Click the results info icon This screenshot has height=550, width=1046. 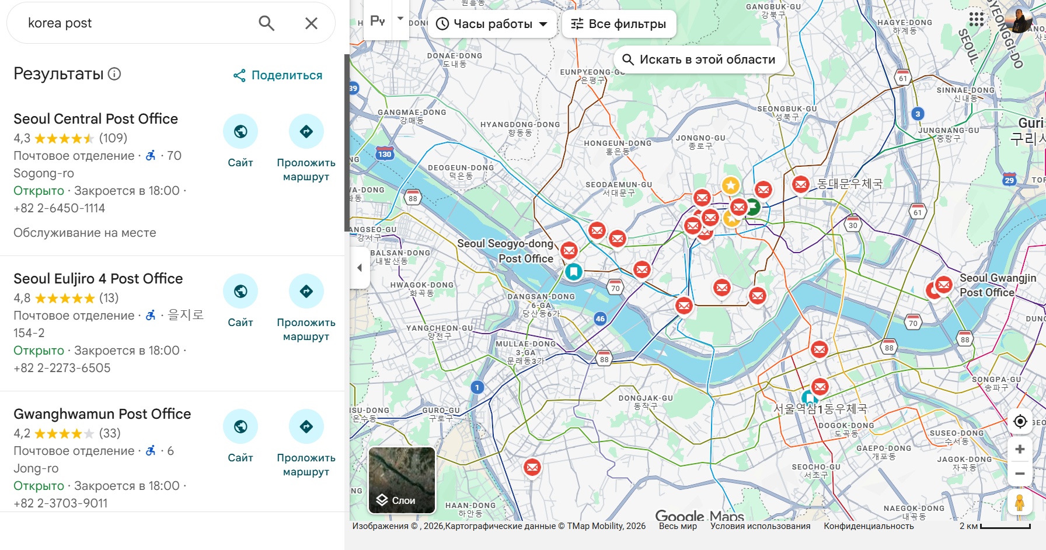pos(115,74)
